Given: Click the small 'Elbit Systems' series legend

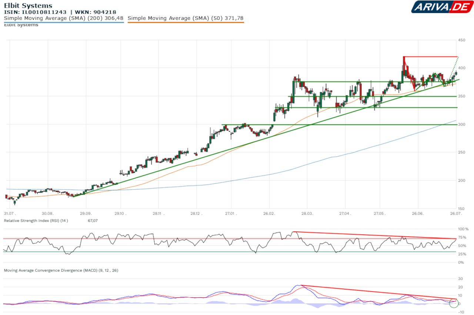Looking at the screenshot, I should (x=21, y=25).
